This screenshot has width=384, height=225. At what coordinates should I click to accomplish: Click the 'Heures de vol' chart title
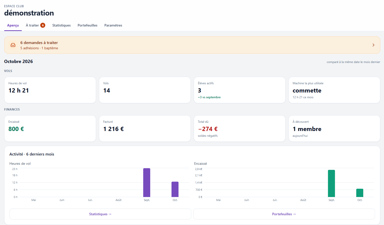click(x=20, y=163)
